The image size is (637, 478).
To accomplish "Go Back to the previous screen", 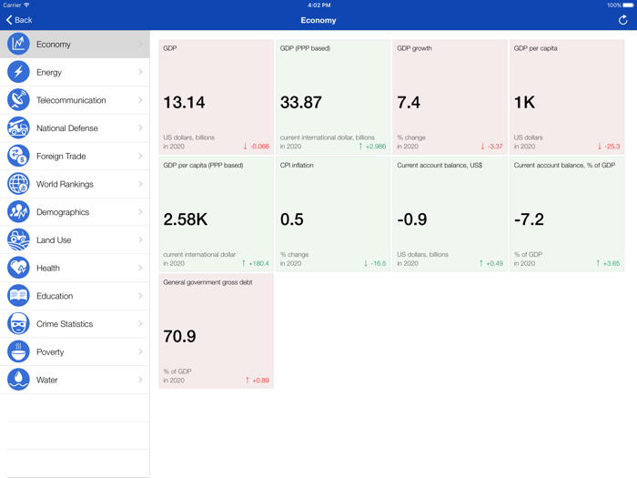I will coord(19,20).
